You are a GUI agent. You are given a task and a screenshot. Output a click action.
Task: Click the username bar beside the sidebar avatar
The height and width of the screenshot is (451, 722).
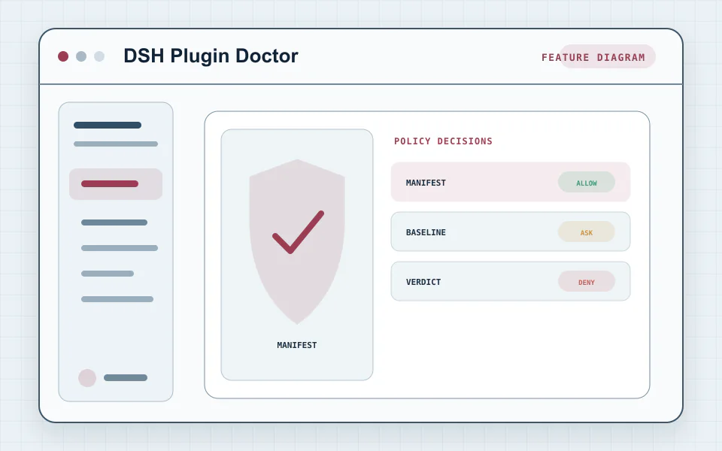[x=126, y=378]
